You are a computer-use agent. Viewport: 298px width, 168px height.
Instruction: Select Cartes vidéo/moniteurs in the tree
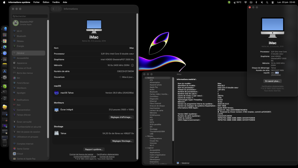pos(159,94)
